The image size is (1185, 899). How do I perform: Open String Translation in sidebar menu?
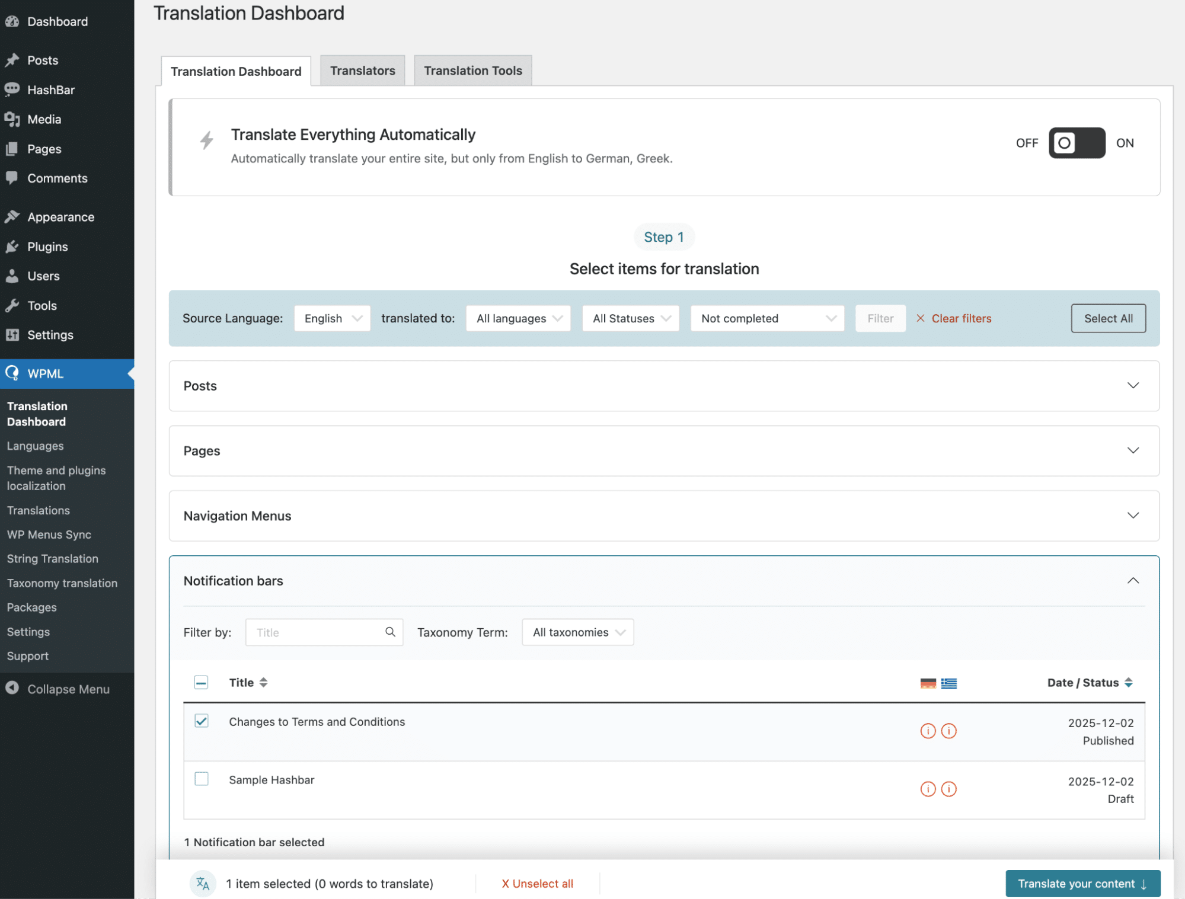(x=52, y=558)
